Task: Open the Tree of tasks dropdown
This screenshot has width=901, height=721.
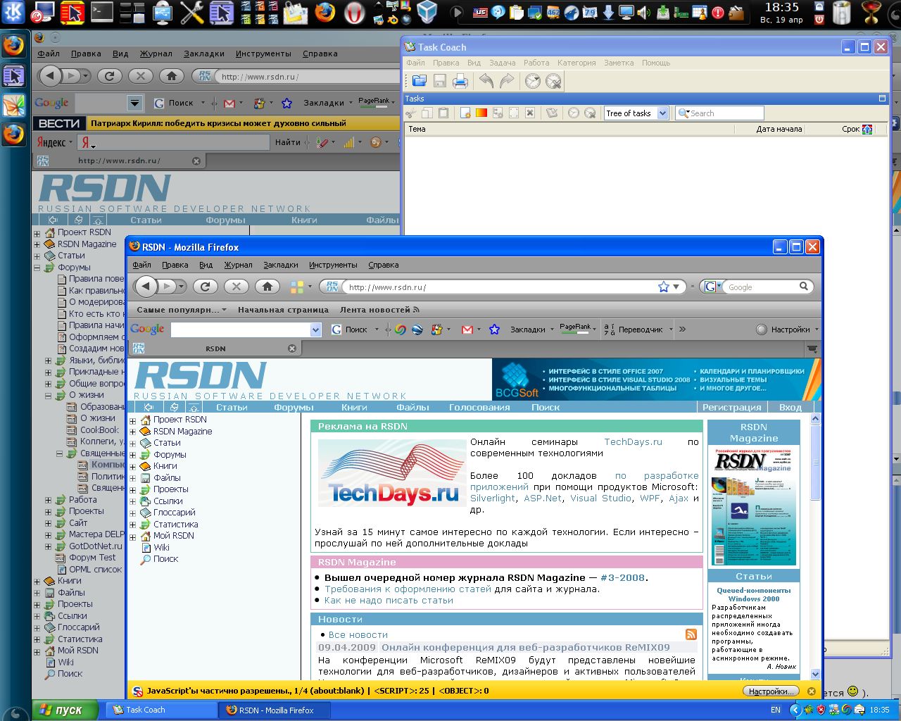Action: (x=662, y=113)
